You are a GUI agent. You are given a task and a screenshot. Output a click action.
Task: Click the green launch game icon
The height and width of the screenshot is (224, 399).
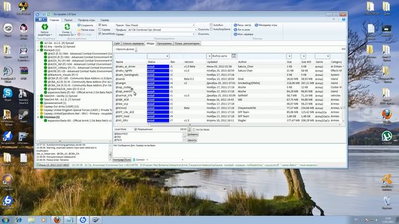click(45, 27)
